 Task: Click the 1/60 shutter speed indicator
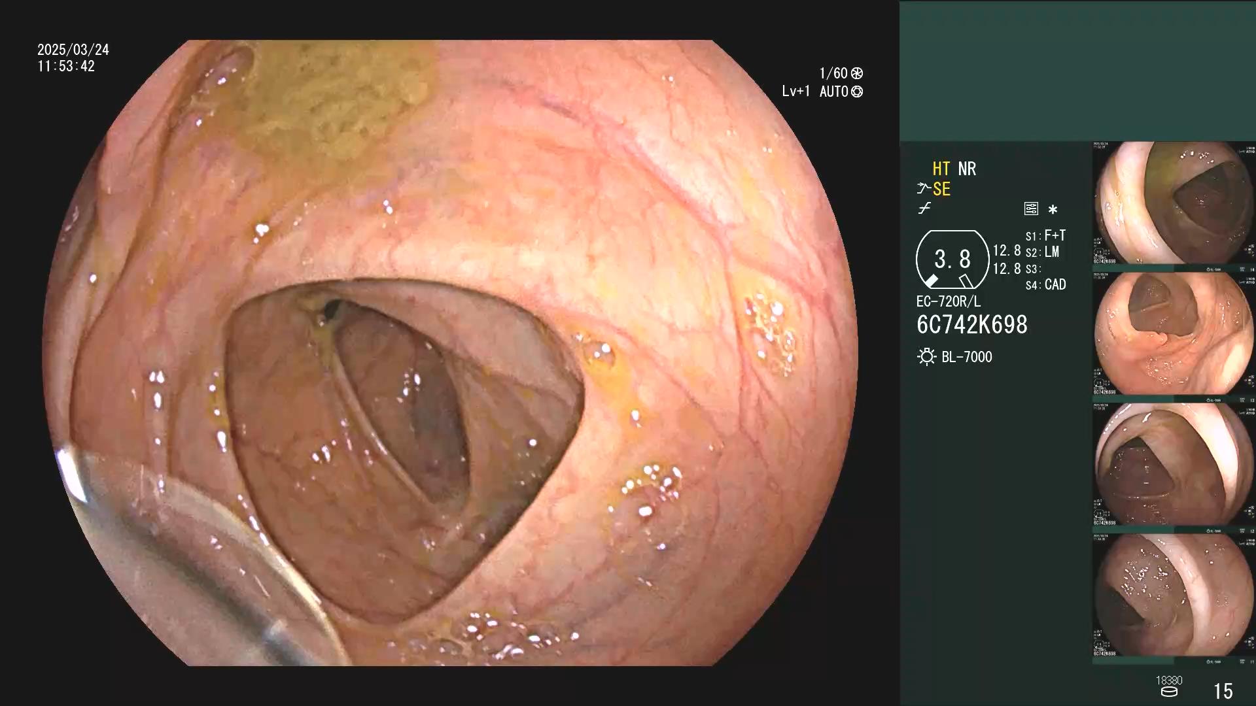click(x=833, y=73)
